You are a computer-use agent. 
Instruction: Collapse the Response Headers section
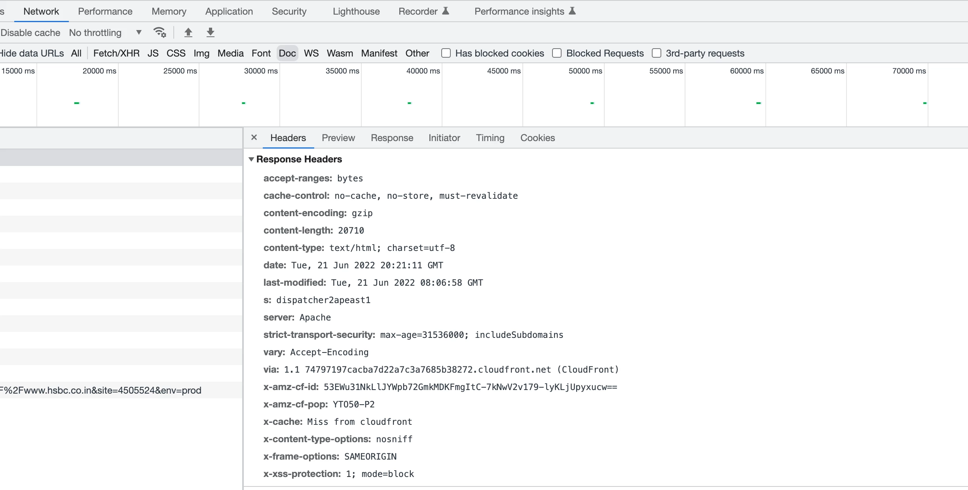[251, 159]
